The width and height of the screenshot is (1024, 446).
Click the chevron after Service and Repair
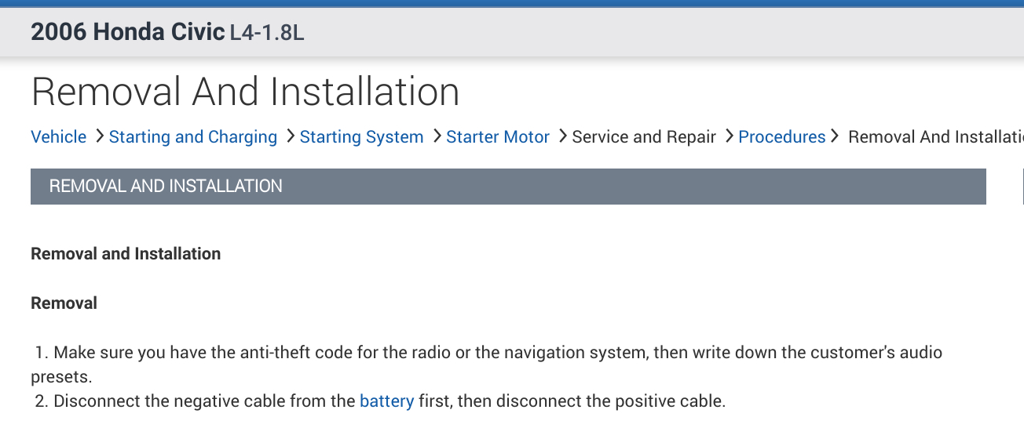[x=729, y=136]
